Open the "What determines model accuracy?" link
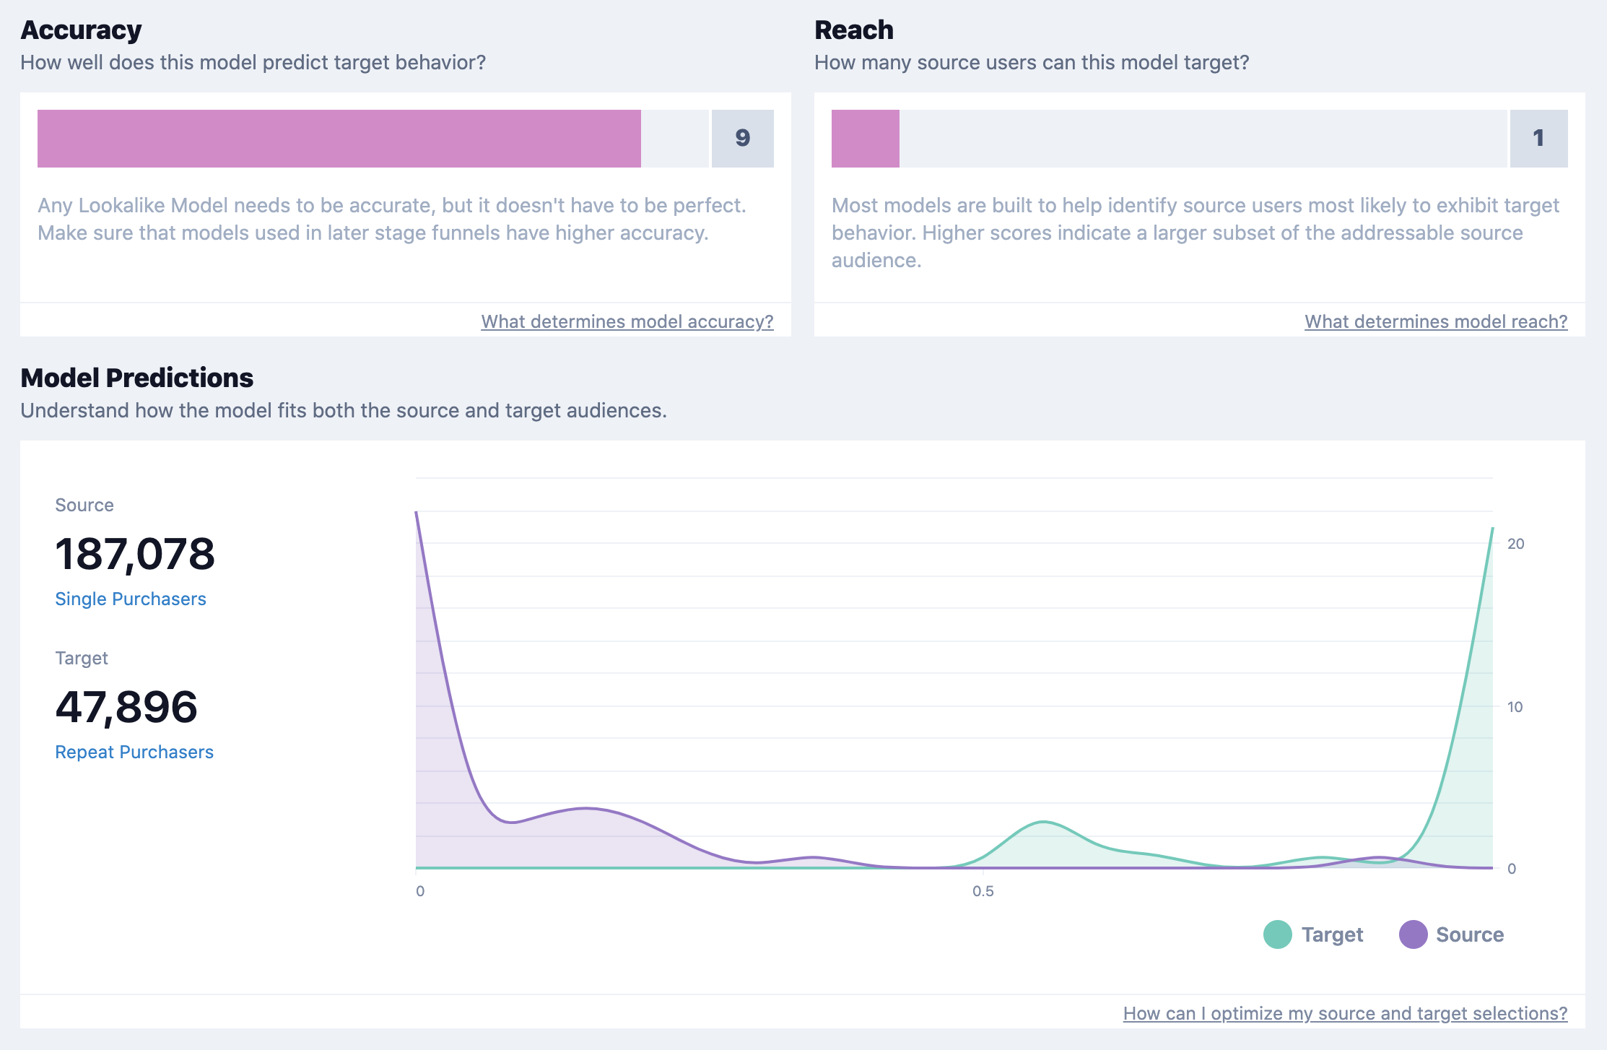This screenshot has height=1050, width=1607. (627, 321)
